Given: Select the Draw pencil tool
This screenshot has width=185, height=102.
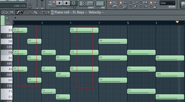Looking at the screenshot, I should point(18,12).
